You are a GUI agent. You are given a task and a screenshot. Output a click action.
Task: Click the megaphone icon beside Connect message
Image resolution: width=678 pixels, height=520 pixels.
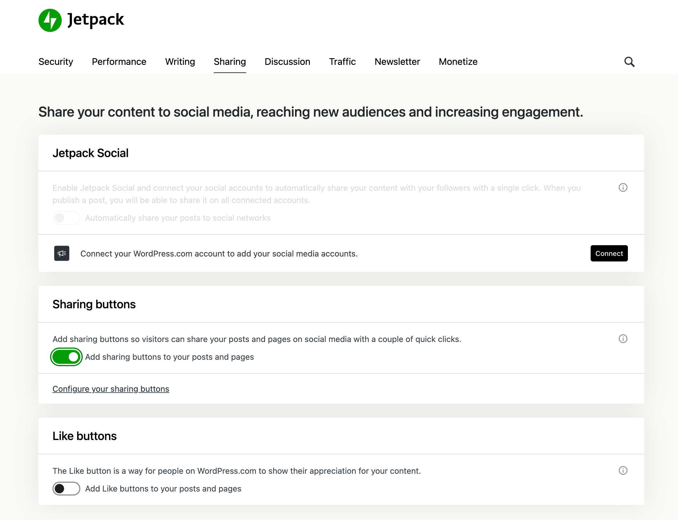click(62, 254)
